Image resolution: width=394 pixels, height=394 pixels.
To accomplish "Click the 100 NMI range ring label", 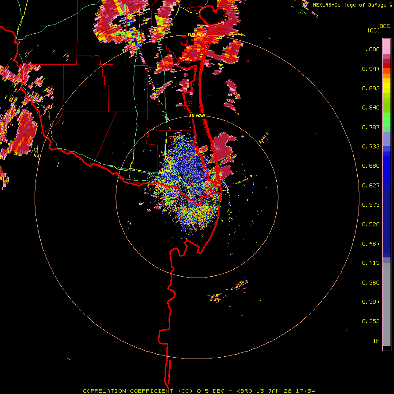I will tap(196, 35).
